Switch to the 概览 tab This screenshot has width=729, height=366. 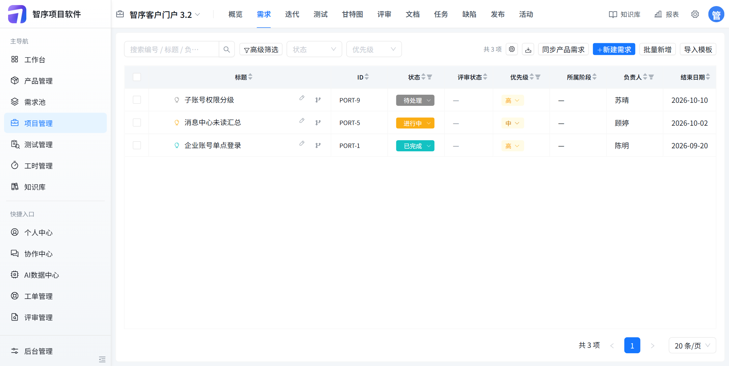[235, 14]
